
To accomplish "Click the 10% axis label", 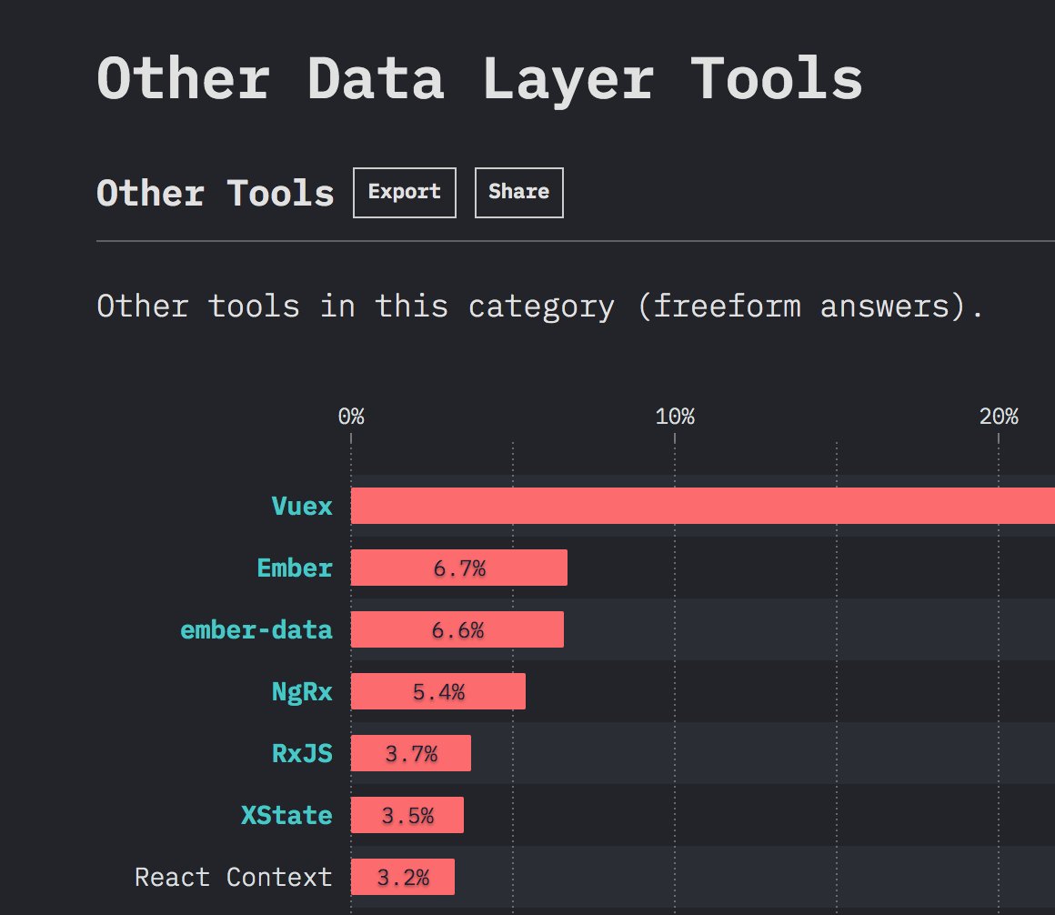I will click(676, 417).
